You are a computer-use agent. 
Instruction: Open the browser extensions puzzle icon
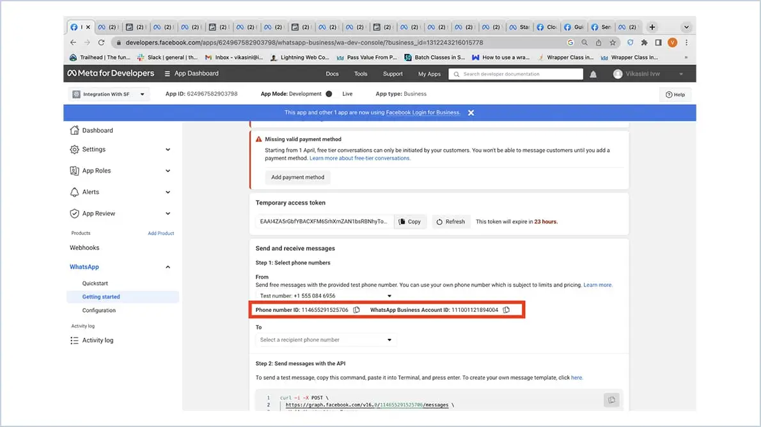click(644, 43)
